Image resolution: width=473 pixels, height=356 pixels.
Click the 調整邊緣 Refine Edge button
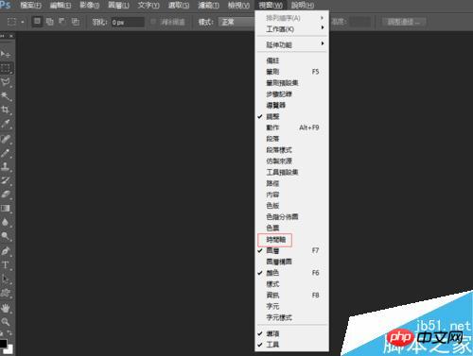click(x=404, y=22)
